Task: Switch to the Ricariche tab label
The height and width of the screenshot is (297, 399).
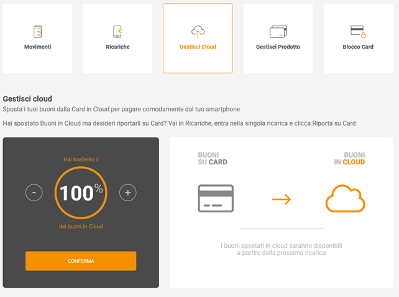Action: tap(117, 47)
